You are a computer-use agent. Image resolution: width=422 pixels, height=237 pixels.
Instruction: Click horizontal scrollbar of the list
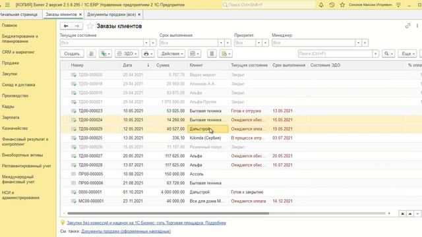168,213
